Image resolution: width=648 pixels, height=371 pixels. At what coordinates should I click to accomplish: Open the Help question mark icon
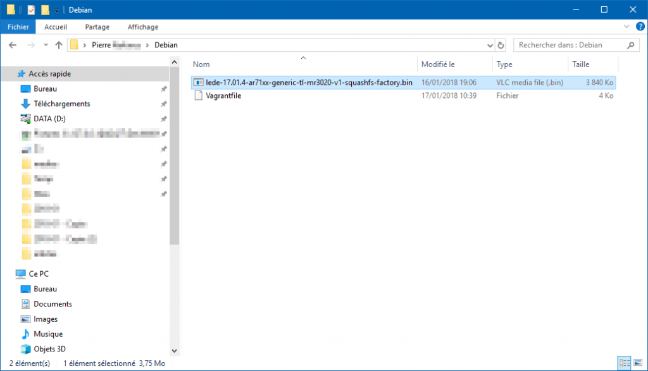click(640, 27)
